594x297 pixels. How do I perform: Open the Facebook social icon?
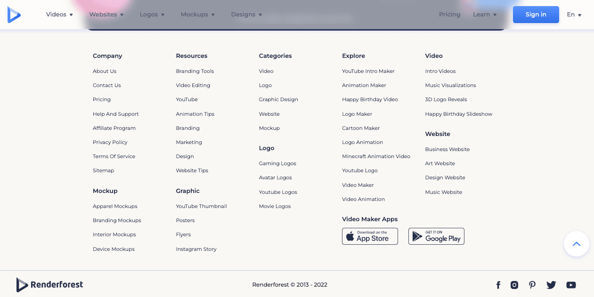pyautogui.click(x=498, y=285)
